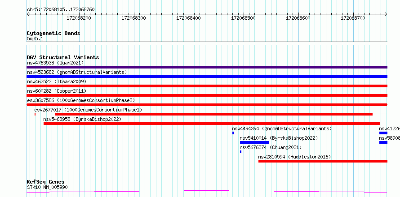The height and width of the screenshot is (197, 400).
Task: Click the 172068600 ruler position
Action: [298, 18]
